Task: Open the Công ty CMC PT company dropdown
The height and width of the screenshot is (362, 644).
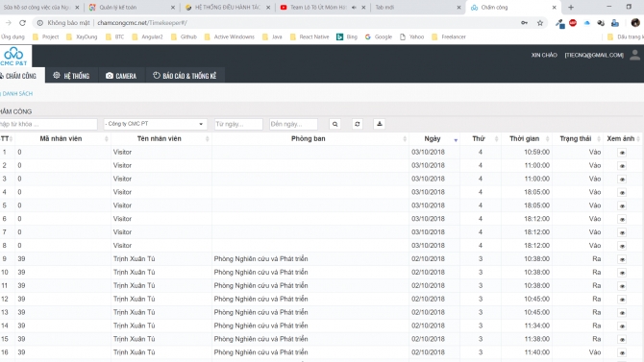Action: [x=155, y=124]
